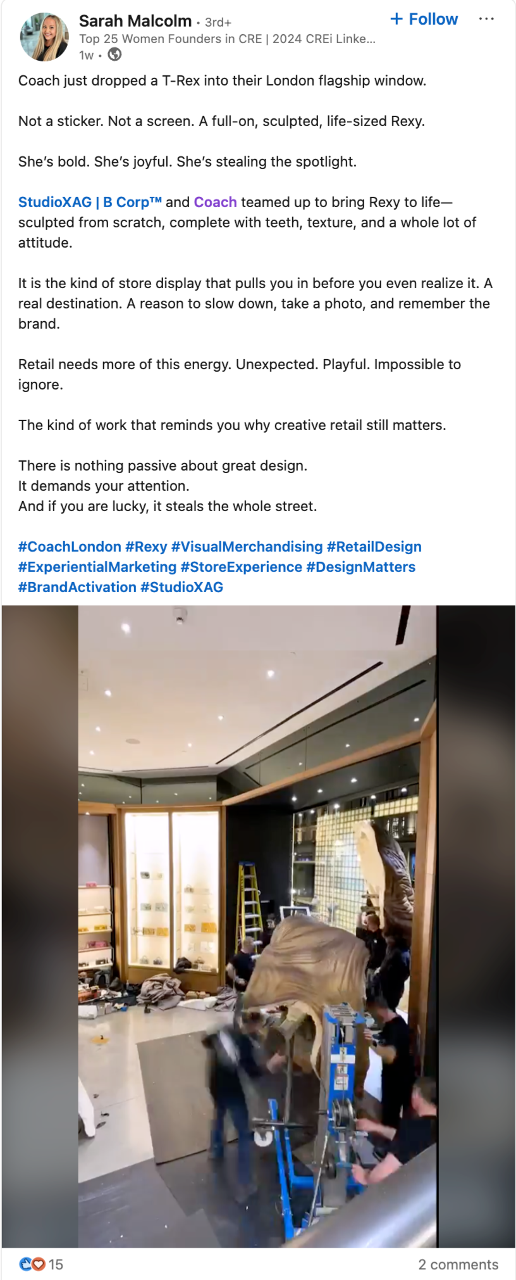
Task: Open the #VisualMerchandising hashtag
Action: coord(247,547)
